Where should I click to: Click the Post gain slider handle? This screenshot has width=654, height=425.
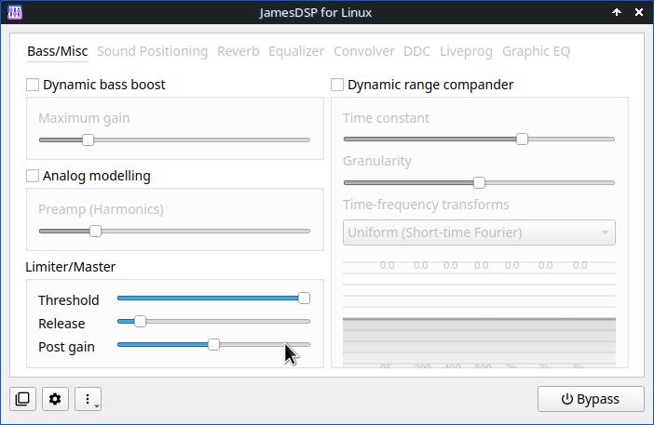point(213,345)
